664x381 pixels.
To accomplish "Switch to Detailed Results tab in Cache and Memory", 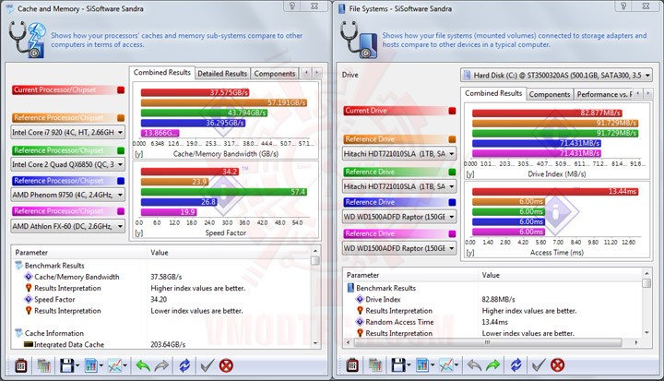I will click(x=222, y=74).
